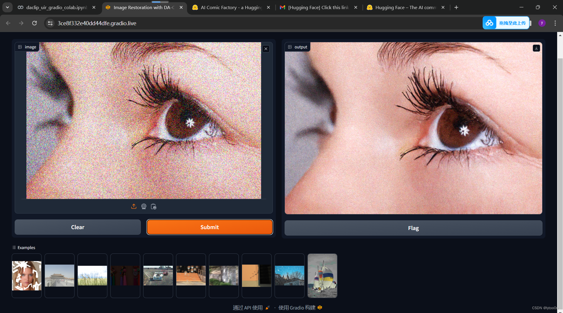The image size is (563, 313).
Task: Select the sailboat example thumbnail
Action: point(322,276)
